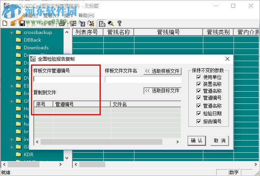
Task: Click the brush marker toolbar icon
Action: click(111, 23)
